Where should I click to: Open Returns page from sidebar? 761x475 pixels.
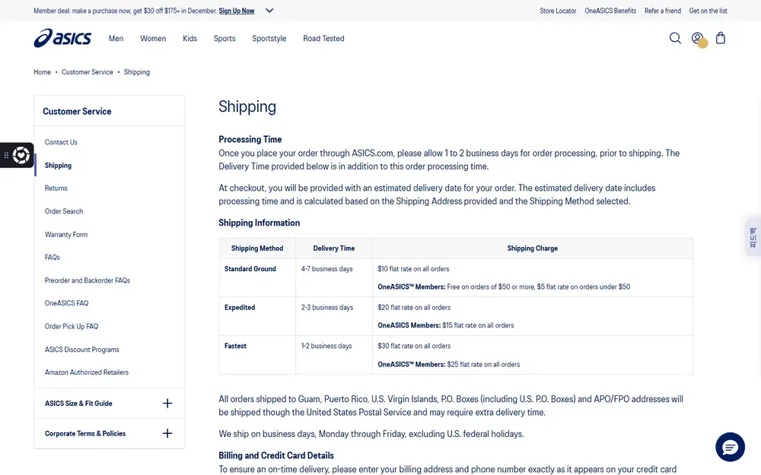[56, 188]
